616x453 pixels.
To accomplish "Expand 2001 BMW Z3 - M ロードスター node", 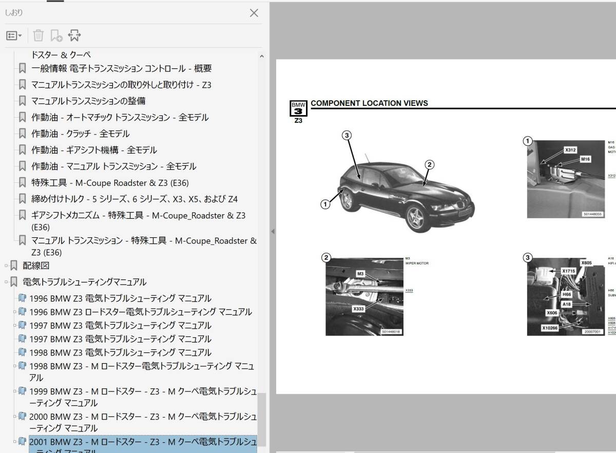I will click(14, 442).
